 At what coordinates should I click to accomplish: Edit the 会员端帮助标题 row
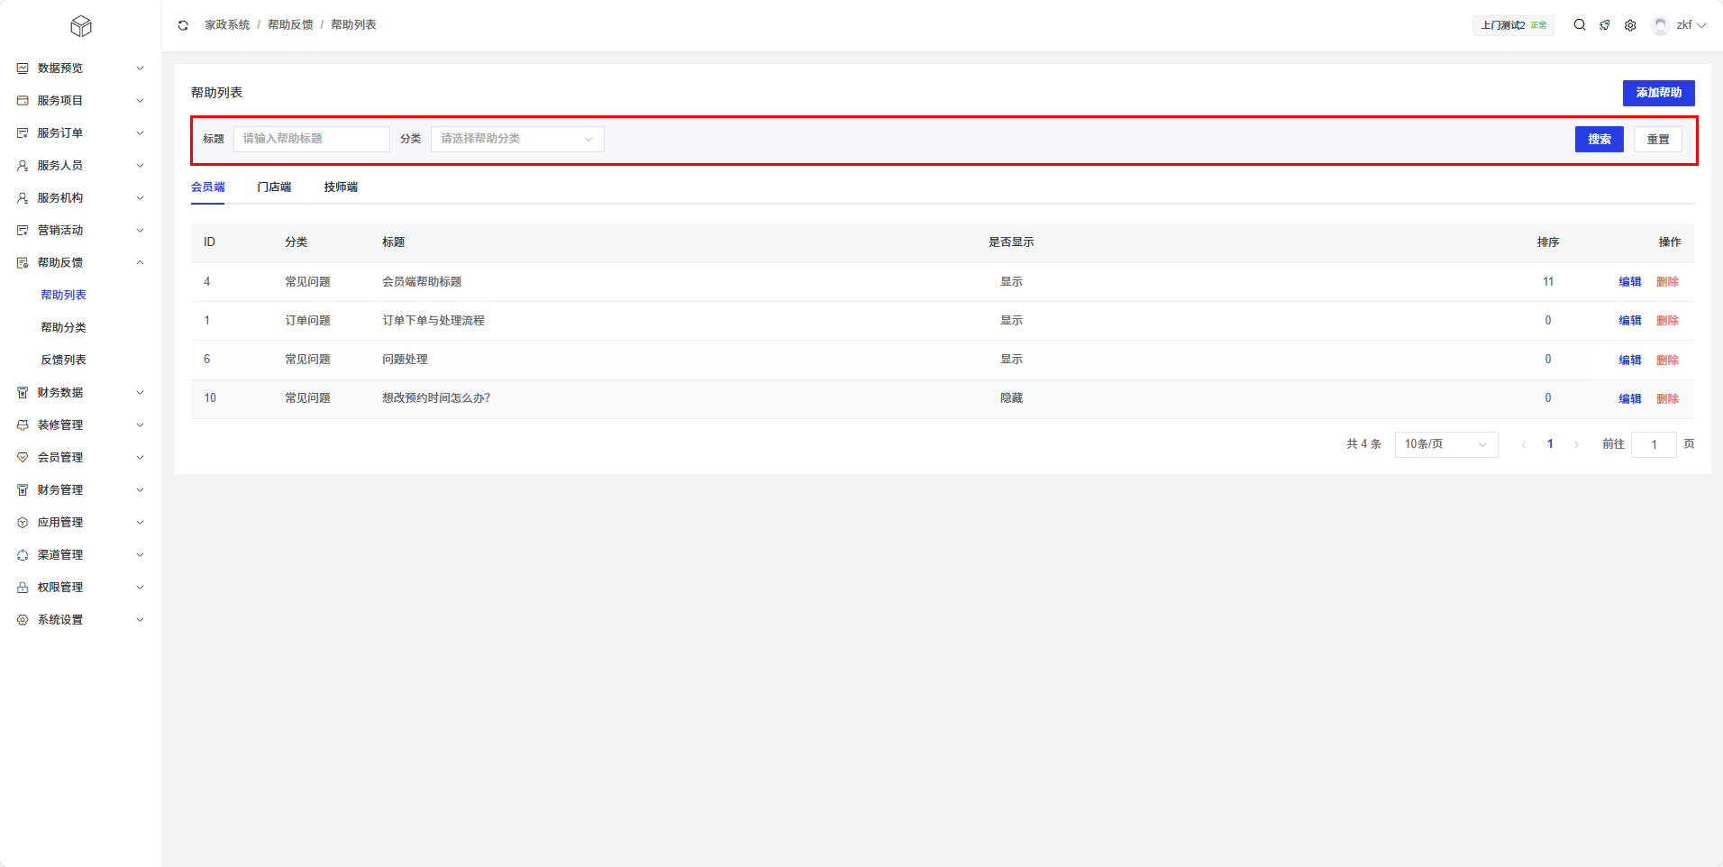pos(1630,282)
